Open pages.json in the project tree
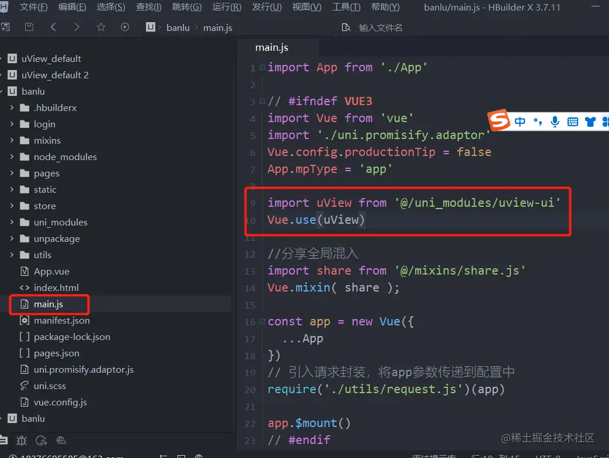Viewport: 609px width, 458px height. coord(56,353)
